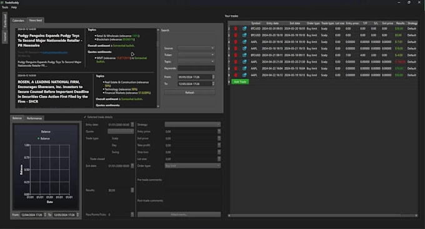Click the Take profit stepper
Image resolution: width=425 pixels, height=229 pixels.
(219, 145)
